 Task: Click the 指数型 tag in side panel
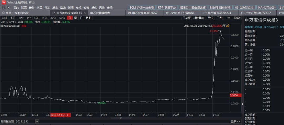point(249,27)
